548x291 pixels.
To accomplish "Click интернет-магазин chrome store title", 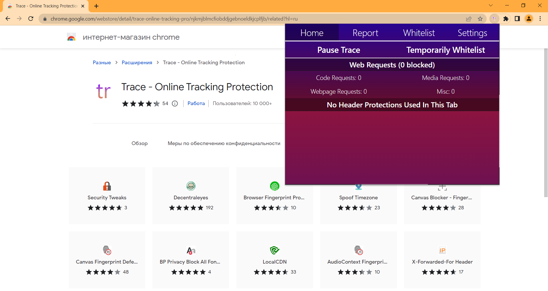I will (x=131, y=37).
